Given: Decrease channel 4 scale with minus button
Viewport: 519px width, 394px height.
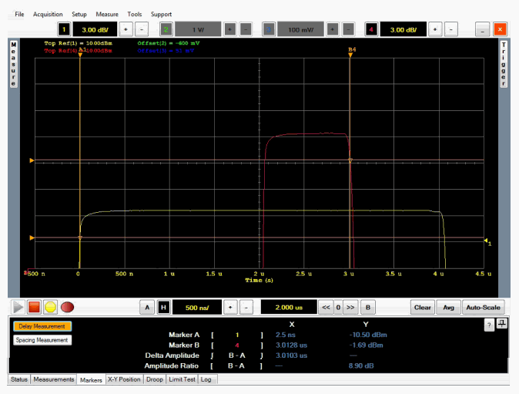Looking at the screenshot, I should click(x=451, y=29).
